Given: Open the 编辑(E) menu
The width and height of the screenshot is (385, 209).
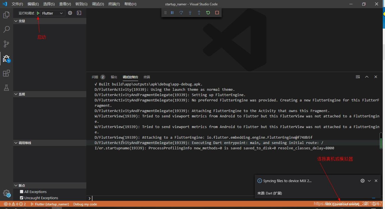Looking at the screenshot, I should pyautogui.click(x=33, y=4).
